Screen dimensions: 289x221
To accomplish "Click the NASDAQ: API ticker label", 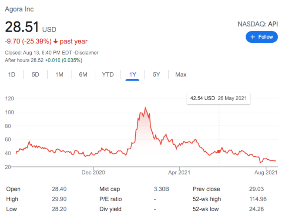I will 258,24.
